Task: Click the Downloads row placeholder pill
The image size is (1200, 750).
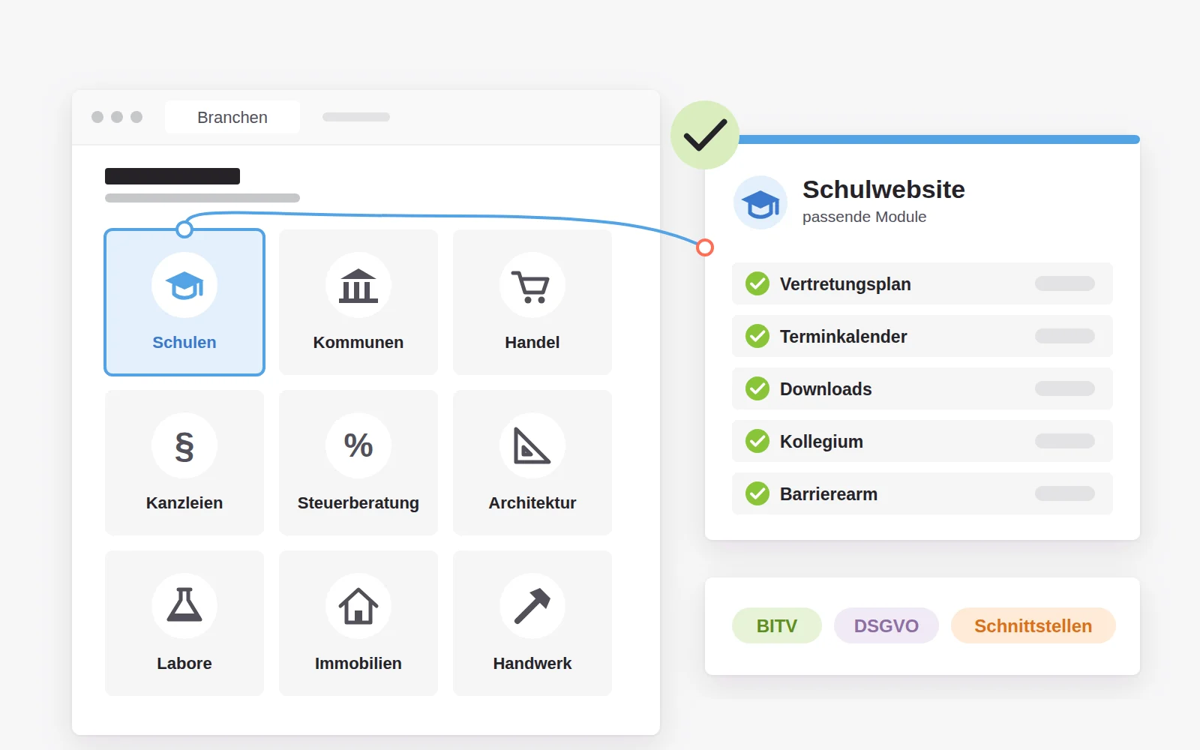Action: click(x=1065, y=388)
